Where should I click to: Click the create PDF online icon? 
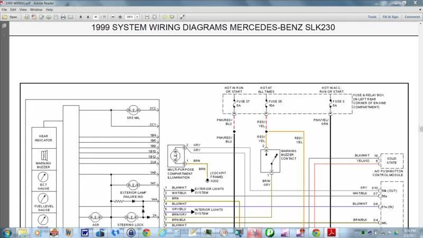[27, 17]
